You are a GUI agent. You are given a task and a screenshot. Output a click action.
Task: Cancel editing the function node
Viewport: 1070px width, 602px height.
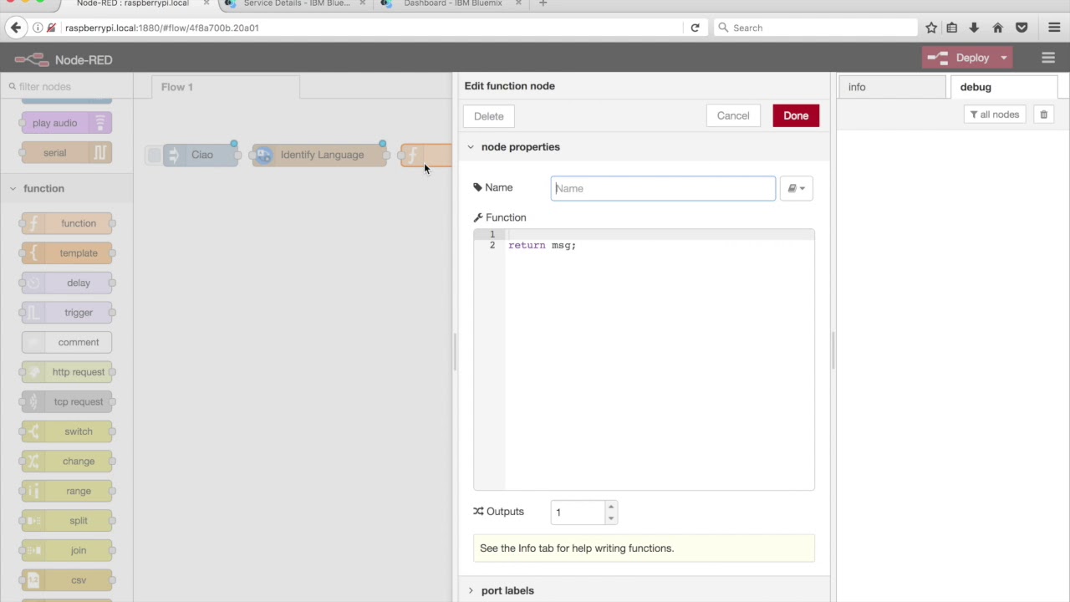coord(733,115)
